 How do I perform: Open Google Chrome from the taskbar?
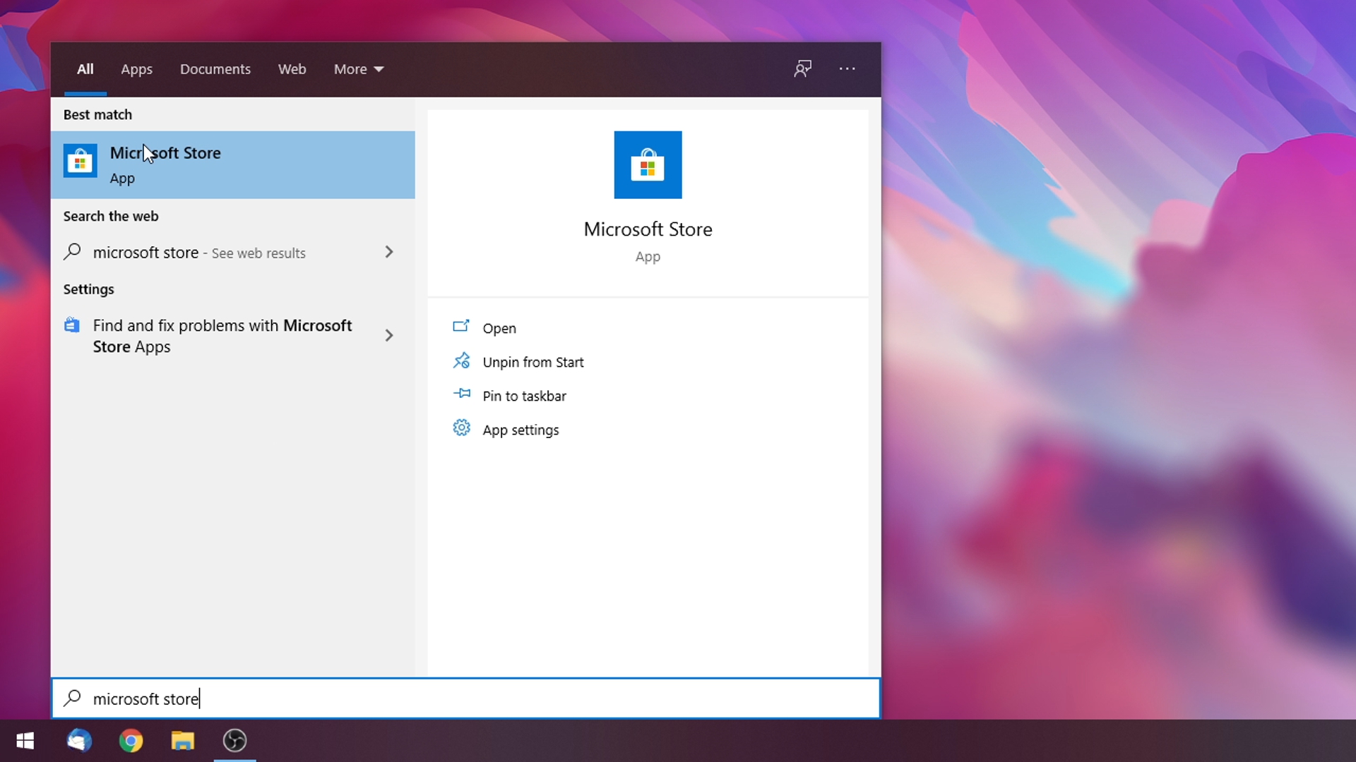[131, 741]
